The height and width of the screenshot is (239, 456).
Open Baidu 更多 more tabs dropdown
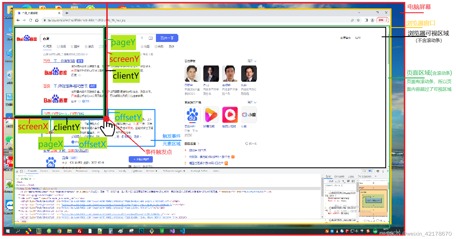172,46
